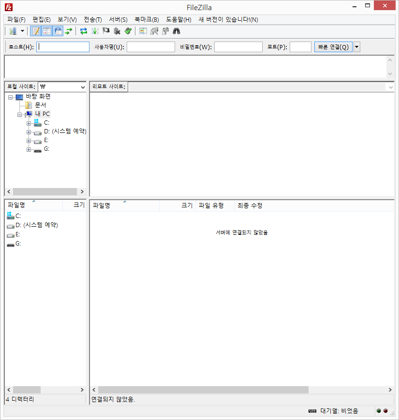Image resolution: width=399 pixels, height=420 pixels.
Task: Open the 편집(E) menu
Action: 42,19
